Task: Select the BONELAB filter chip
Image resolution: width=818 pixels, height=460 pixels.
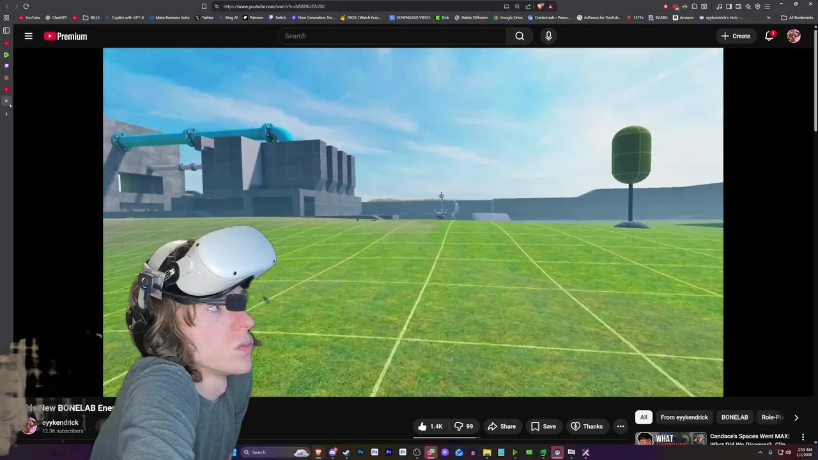Action: tap(735, 417)
